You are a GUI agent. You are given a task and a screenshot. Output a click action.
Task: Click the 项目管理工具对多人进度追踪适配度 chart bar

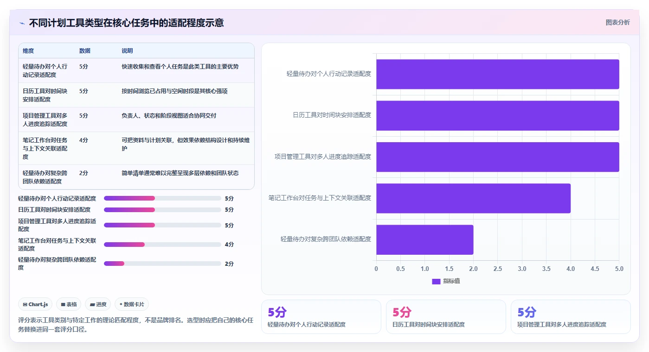coord(497,157)
